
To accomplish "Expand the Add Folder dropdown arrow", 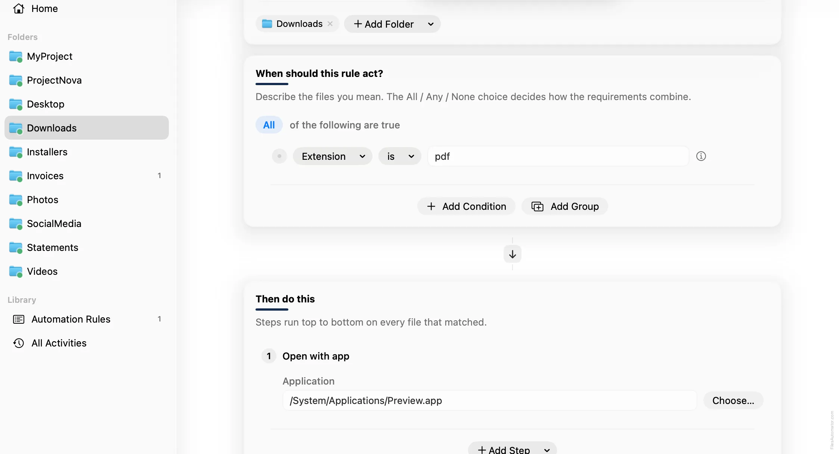I will click(x=430, y=24).
